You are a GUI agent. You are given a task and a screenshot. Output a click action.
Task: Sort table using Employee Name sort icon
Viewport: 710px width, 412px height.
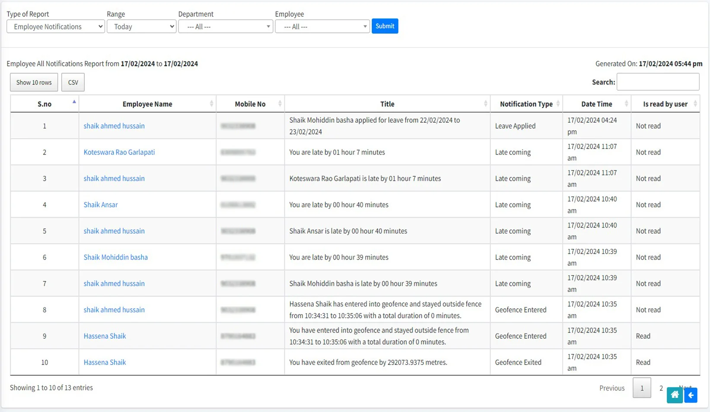211,103
